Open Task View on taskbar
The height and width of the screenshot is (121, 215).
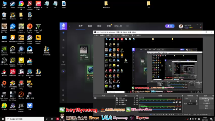[52, 119]
